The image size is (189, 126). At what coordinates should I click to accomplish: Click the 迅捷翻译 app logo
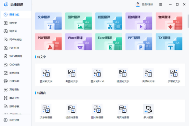pos(6,4)
